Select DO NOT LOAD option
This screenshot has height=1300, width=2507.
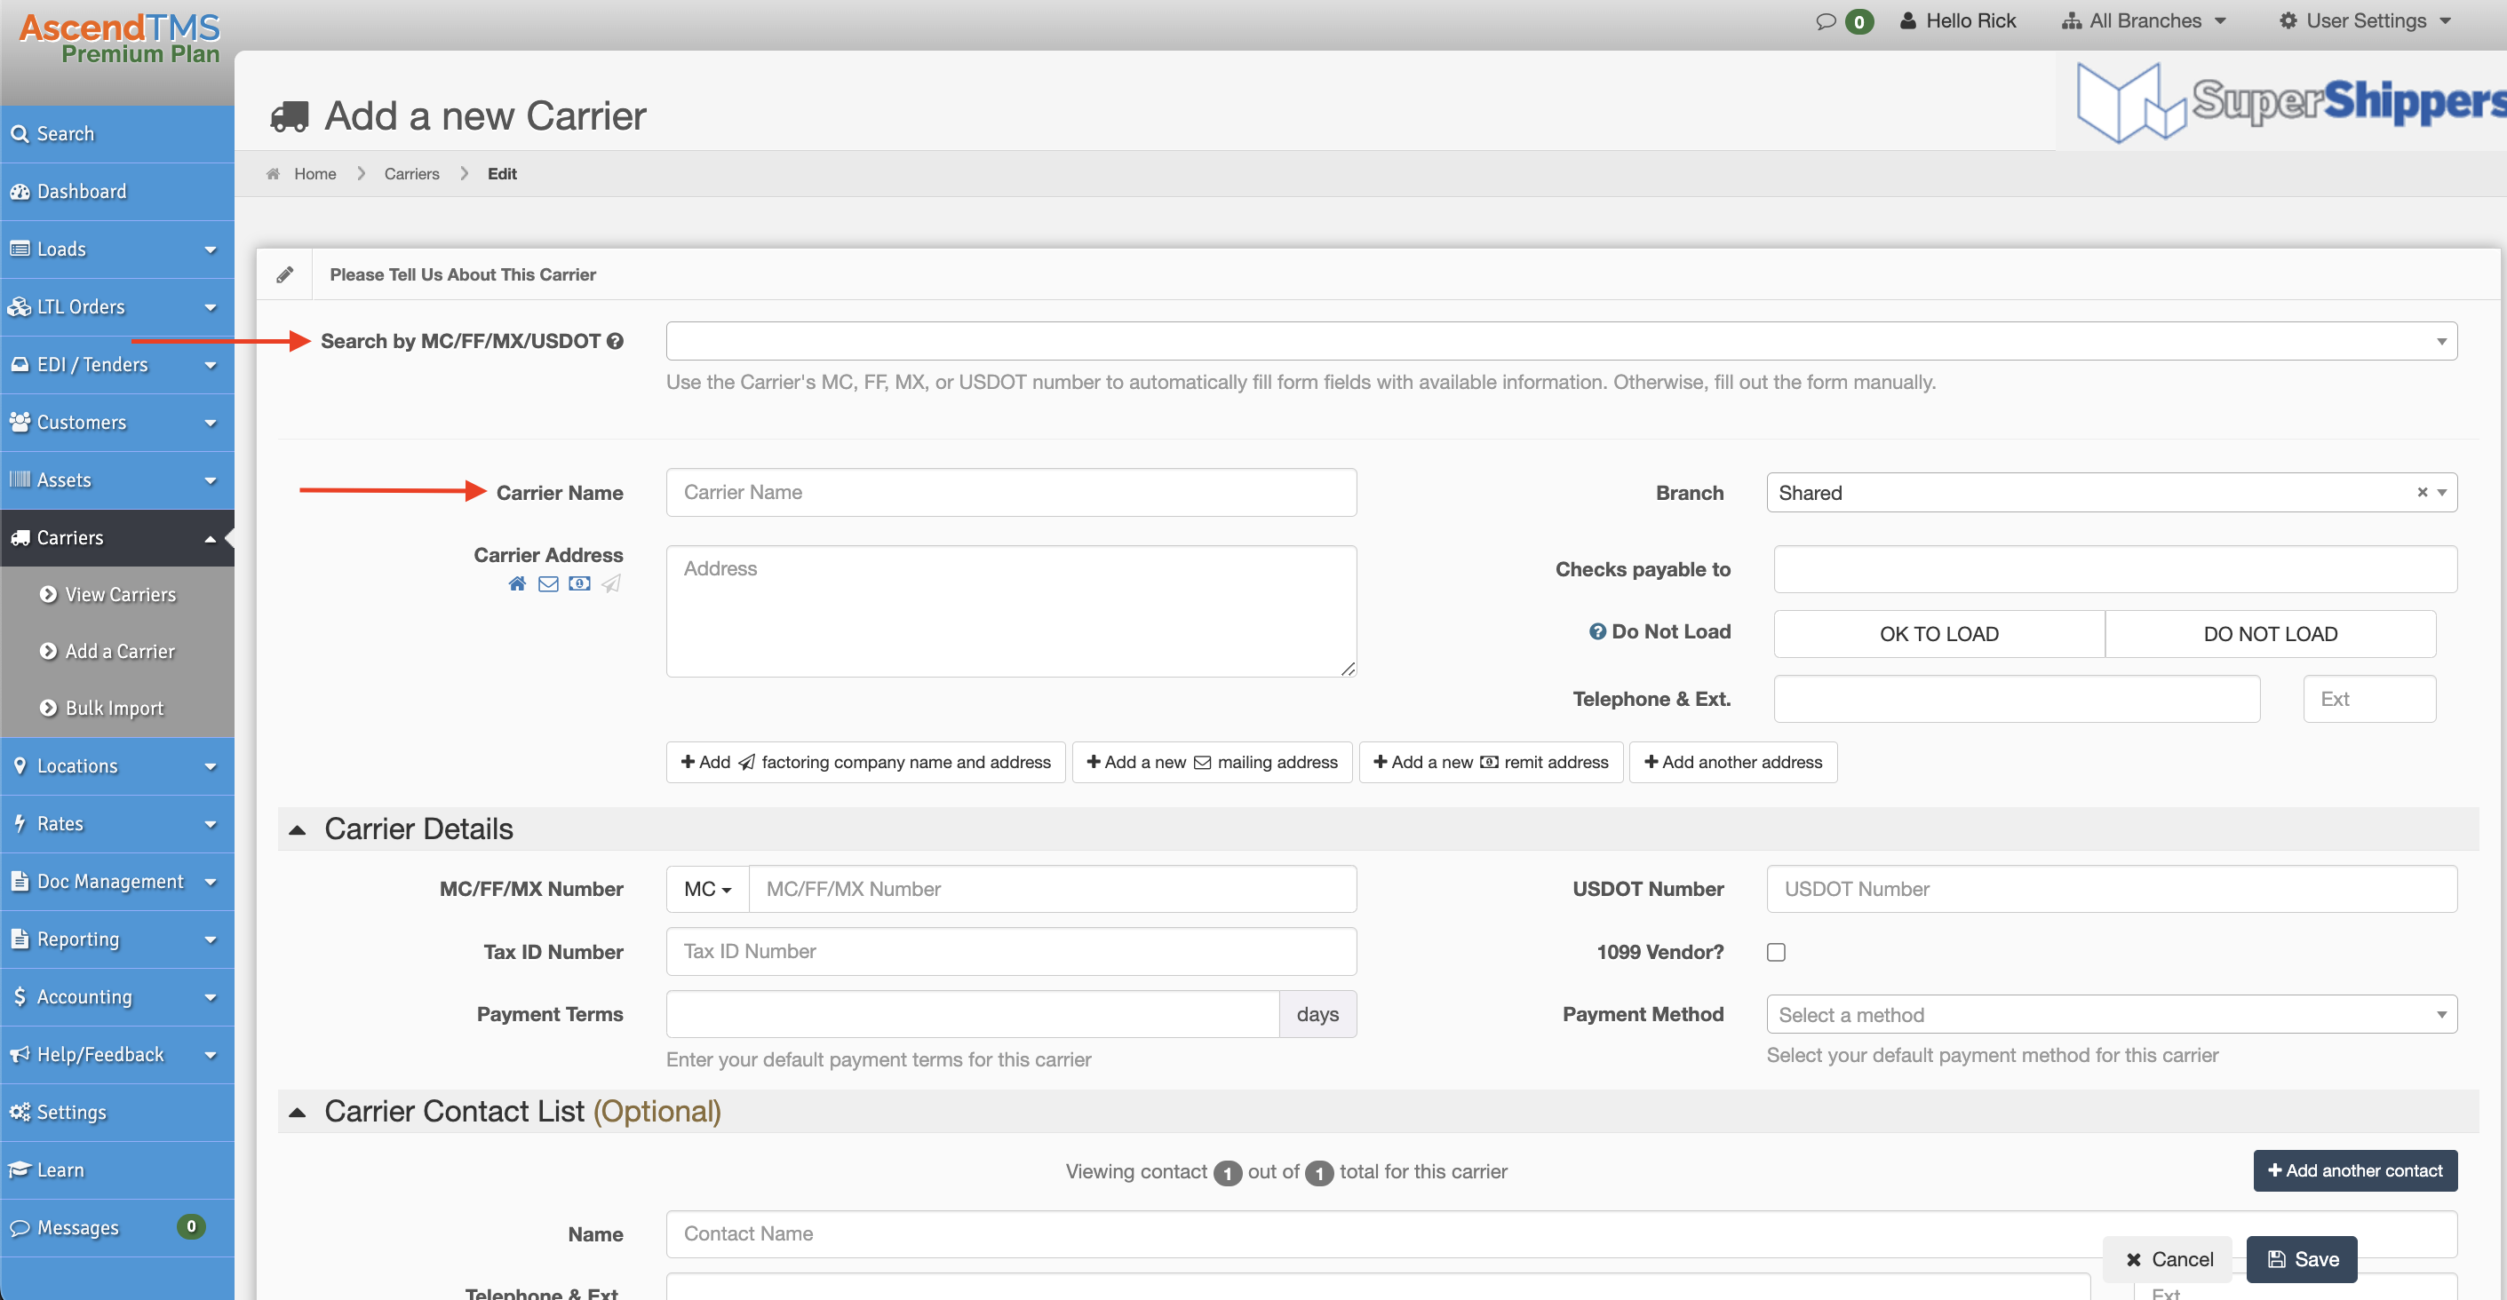(x=2271, y=633)
